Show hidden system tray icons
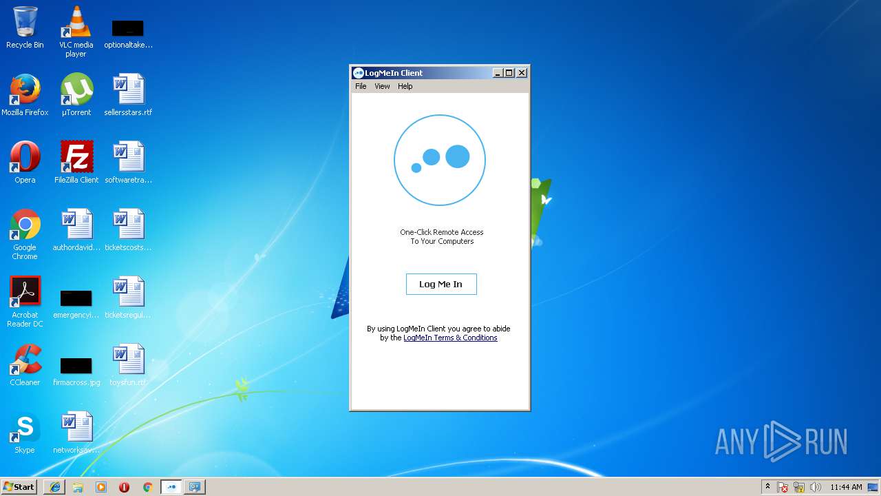Screen dimensions: 881x496 tap(767, 486)
